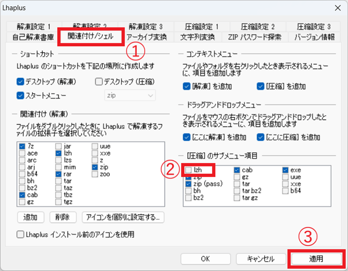Open the 文字列変換 tab
This screenshot has width=348, height=271.
(x=197, y=37)
